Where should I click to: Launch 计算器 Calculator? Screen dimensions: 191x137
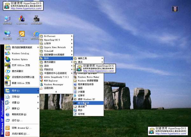pyautogui.click(x=88, y=92)
